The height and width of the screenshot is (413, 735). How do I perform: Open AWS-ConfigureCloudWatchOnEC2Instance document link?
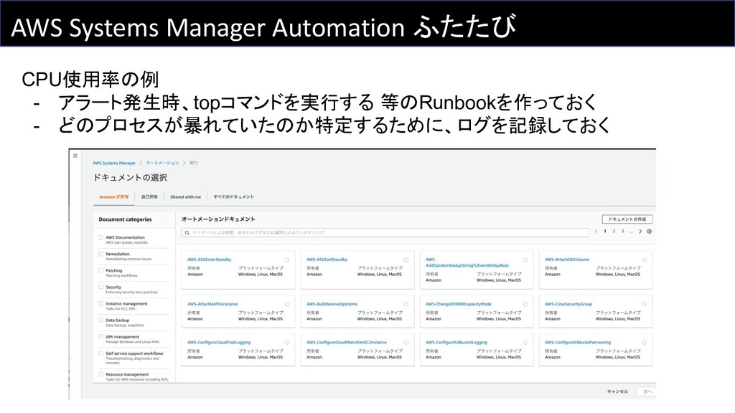pyautogui.click(x=347, y=342)
